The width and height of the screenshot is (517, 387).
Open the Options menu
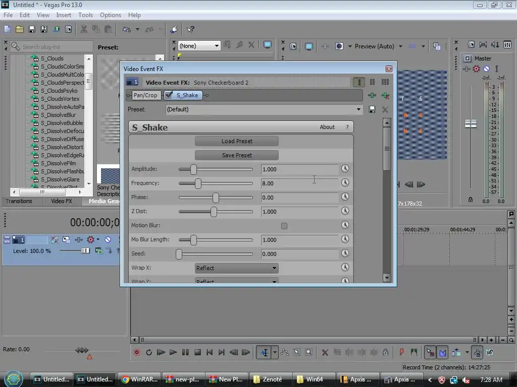click(x=111, y=15)
